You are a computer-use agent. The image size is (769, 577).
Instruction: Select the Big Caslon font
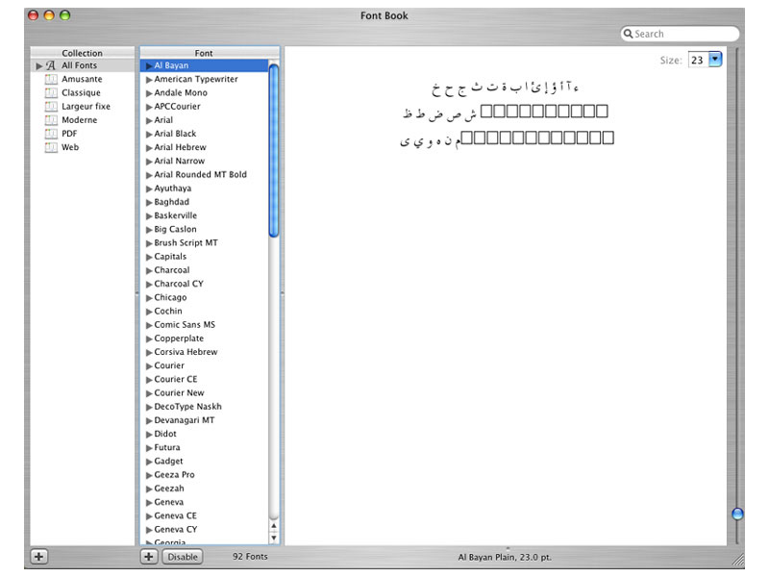point(175,229)
